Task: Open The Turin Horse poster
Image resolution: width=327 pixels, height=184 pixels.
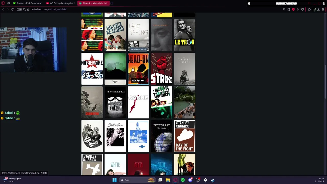Action: click(185, 69)
